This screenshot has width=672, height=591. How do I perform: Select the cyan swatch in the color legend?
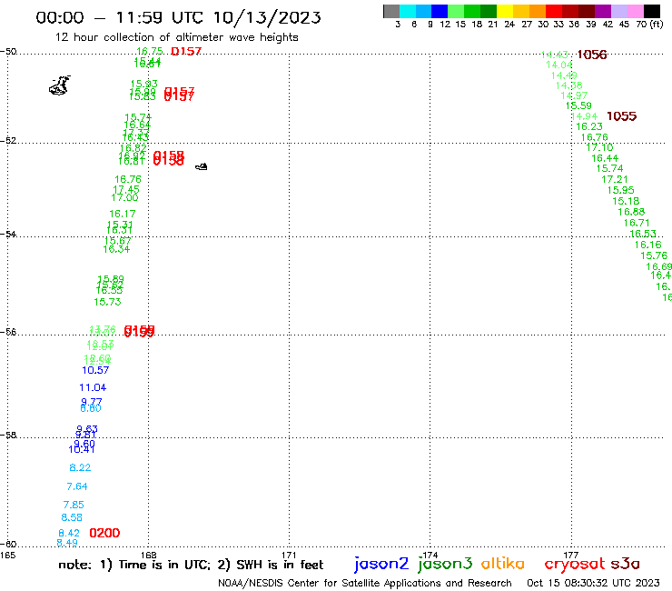408,11
